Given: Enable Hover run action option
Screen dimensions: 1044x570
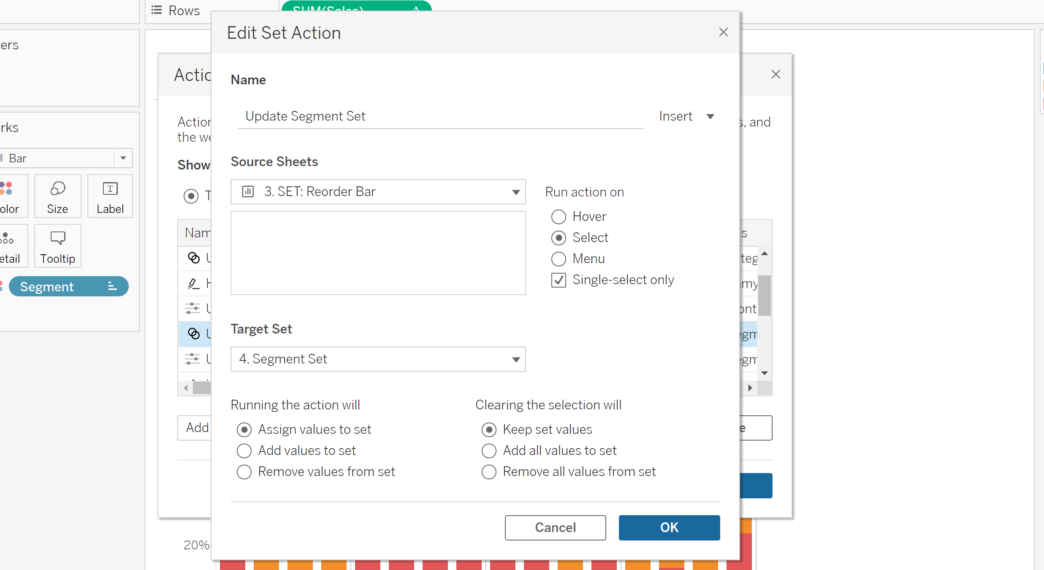Looking at the screenshot, I should tap(559, 217).
